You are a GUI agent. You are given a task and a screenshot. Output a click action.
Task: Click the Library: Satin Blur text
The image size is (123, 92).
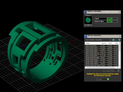[x=94, y=40]
